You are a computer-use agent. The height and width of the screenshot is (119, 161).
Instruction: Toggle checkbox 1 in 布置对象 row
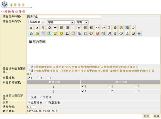[29, 78]
